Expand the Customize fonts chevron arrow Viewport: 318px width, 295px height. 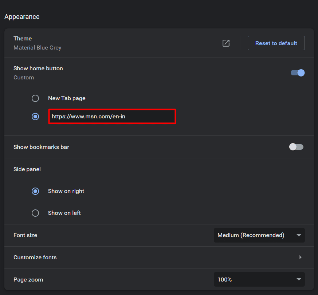tap(301, 257)
